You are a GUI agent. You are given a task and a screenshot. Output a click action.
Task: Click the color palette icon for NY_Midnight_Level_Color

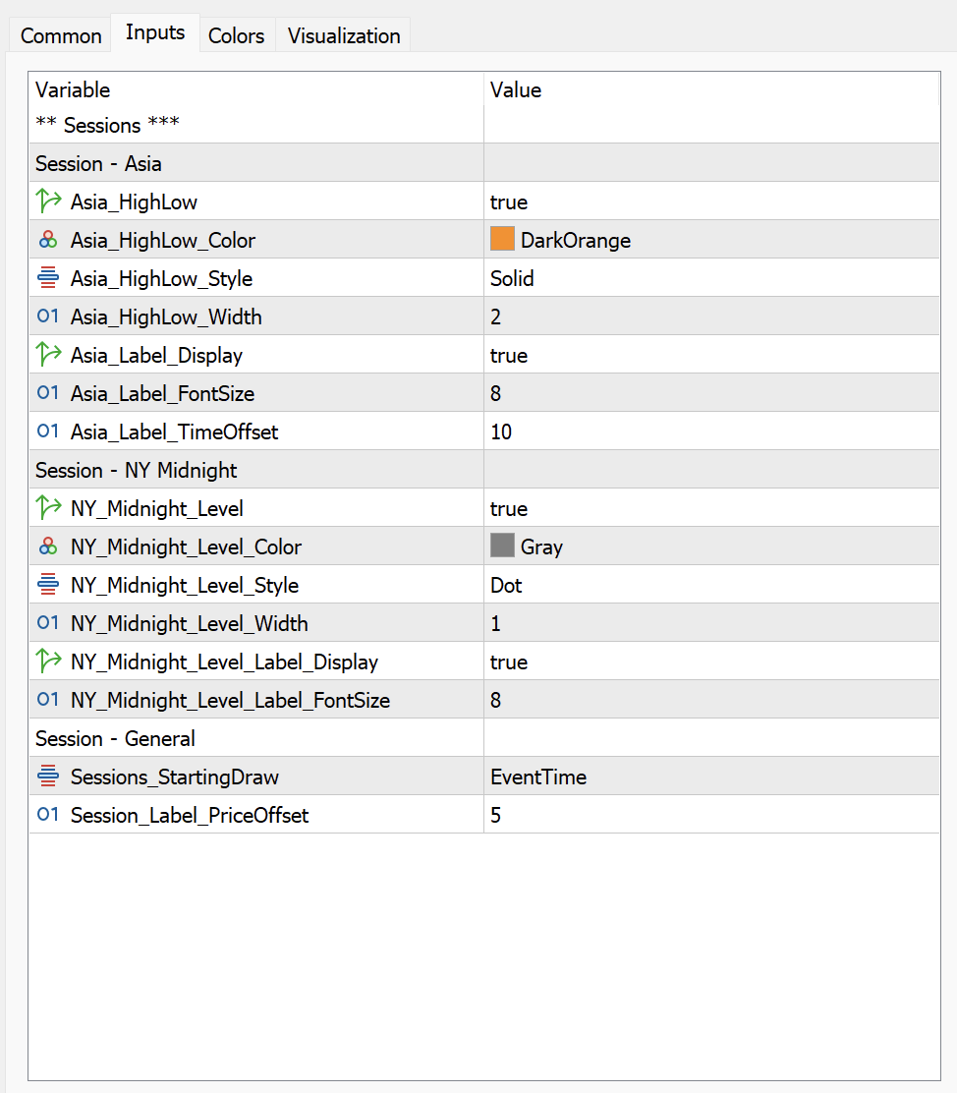pyautogui.click(x=48, y=546)
